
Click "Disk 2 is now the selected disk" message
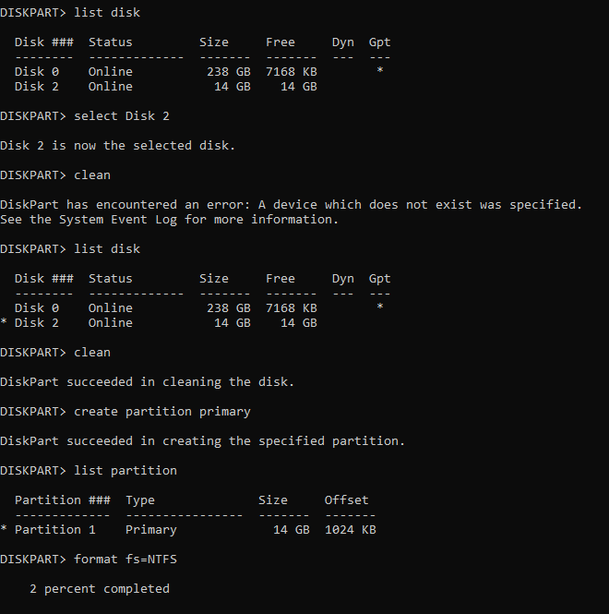117,145
